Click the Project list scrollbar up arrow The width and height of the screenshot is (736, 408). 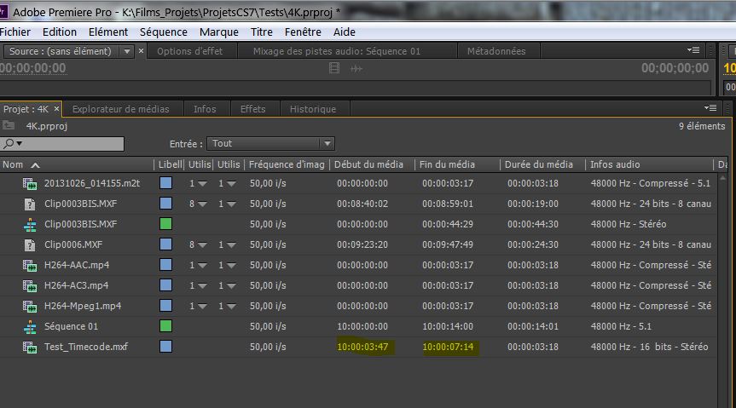point(723,178)
